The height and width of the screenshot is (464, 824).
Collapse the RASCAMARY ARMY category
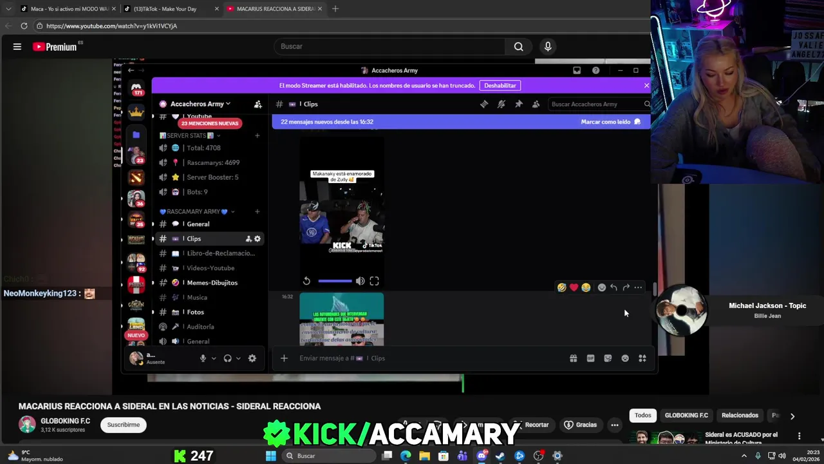pos(197,211)
